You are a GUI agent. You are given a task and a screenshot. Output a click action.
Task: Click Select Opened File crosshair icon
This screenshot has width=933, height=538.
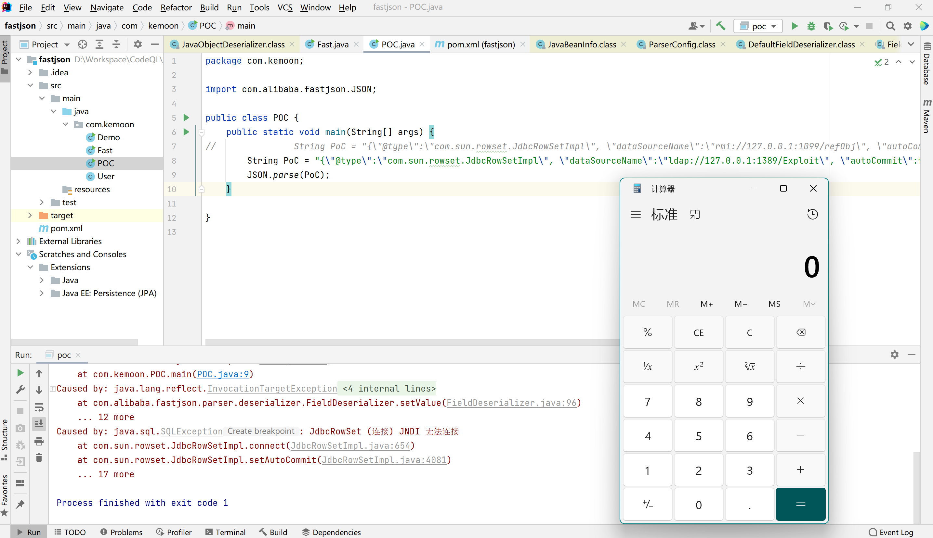click(83, 44)
